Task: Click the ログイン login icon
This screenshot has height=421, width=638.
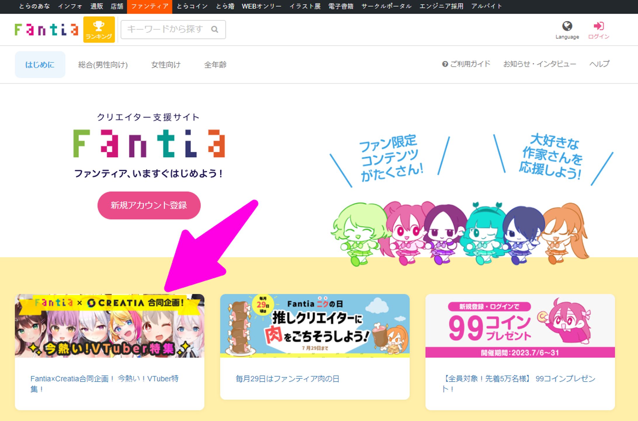Action: [x=599, y=26]
